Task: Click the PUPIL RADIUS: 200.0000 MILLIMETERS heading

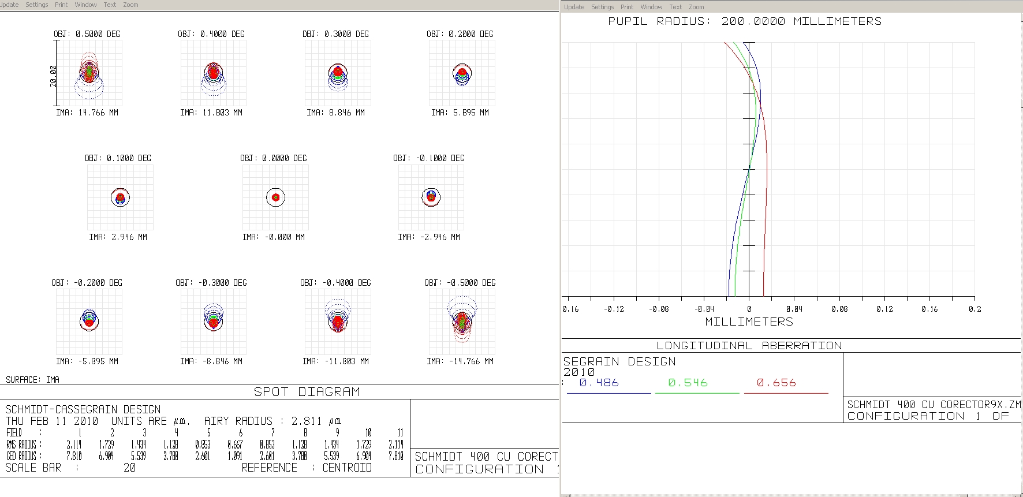Action: (745, 21)
